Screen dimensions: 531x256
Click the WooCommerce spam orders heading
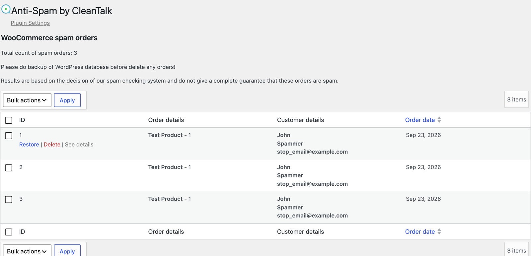(49, 38)
